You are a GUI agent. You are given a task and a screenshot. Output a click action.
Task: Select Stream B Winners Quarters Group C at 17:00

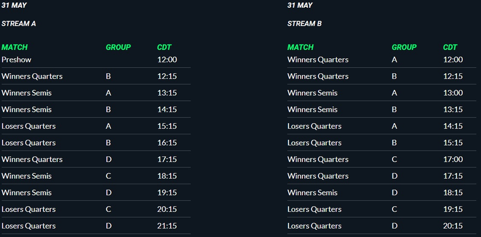point(382,159)
